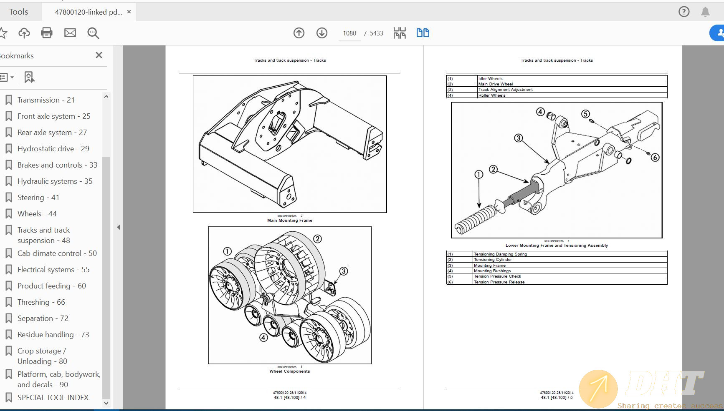Open bookmark Product feeding - 60

(52, 286)
